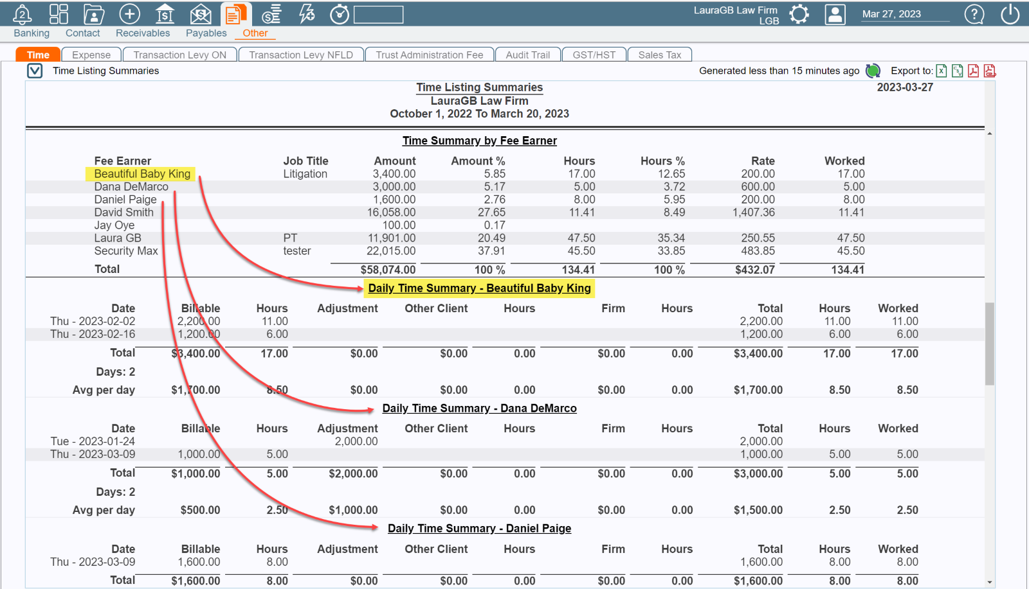Image resolution: width=1029 pixels, height=589 pixels.
Task: Click the scrollbar up arrow
Action: [990, 134]
